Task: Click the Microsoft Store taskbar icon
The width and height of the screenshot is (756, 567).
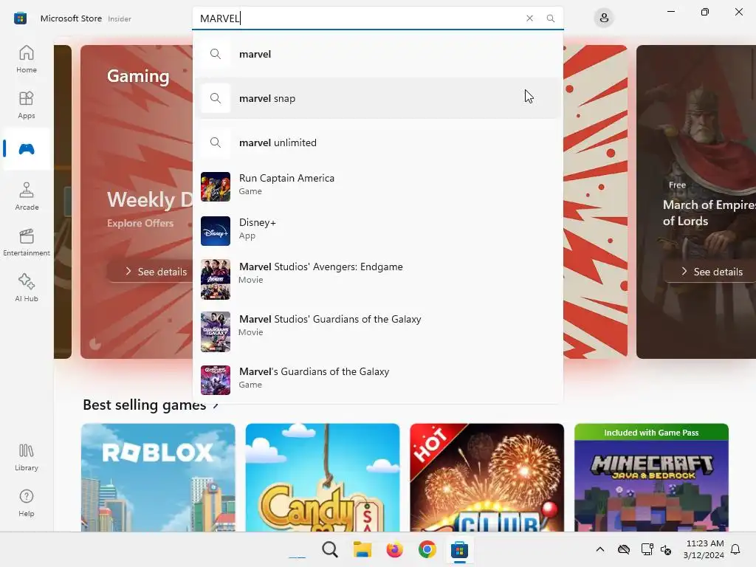Action: (459, 549)
